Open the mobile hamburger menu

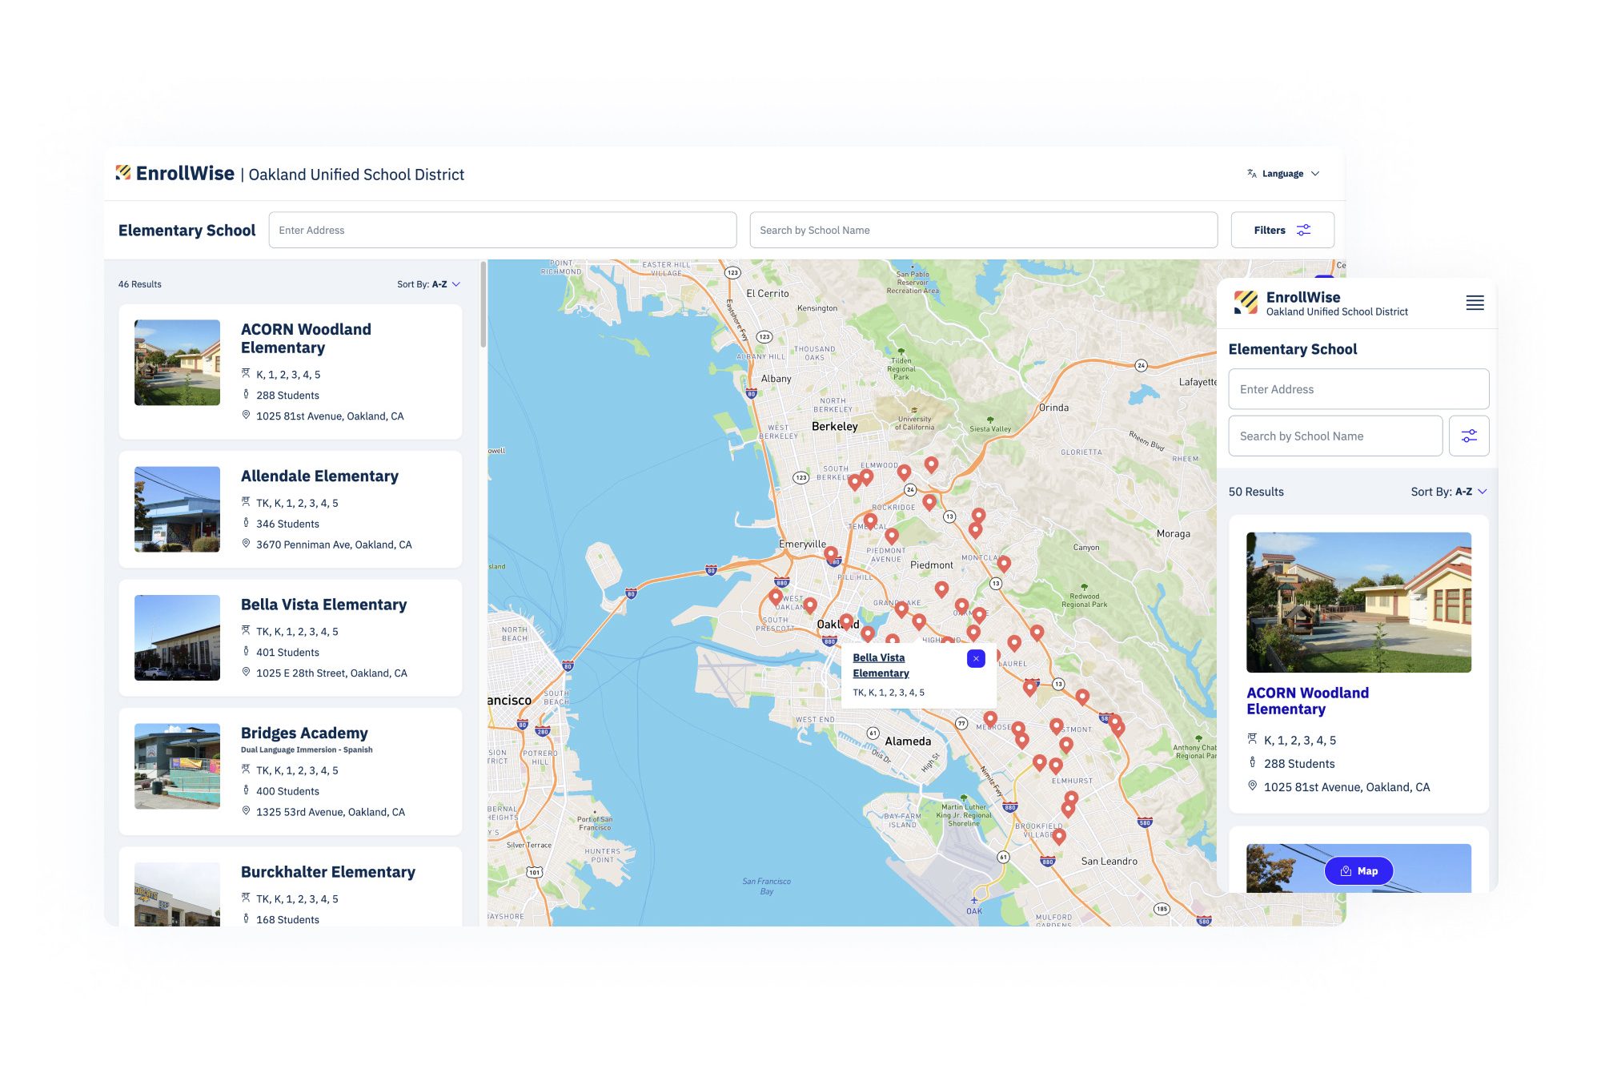point(1475,303)
